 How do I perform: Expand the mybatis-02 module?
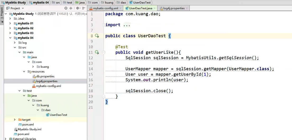click(x=10, y=28)
